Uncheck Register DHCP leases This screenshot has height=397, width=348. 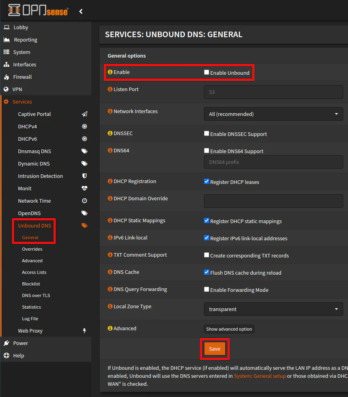click(x=206, y=182)
